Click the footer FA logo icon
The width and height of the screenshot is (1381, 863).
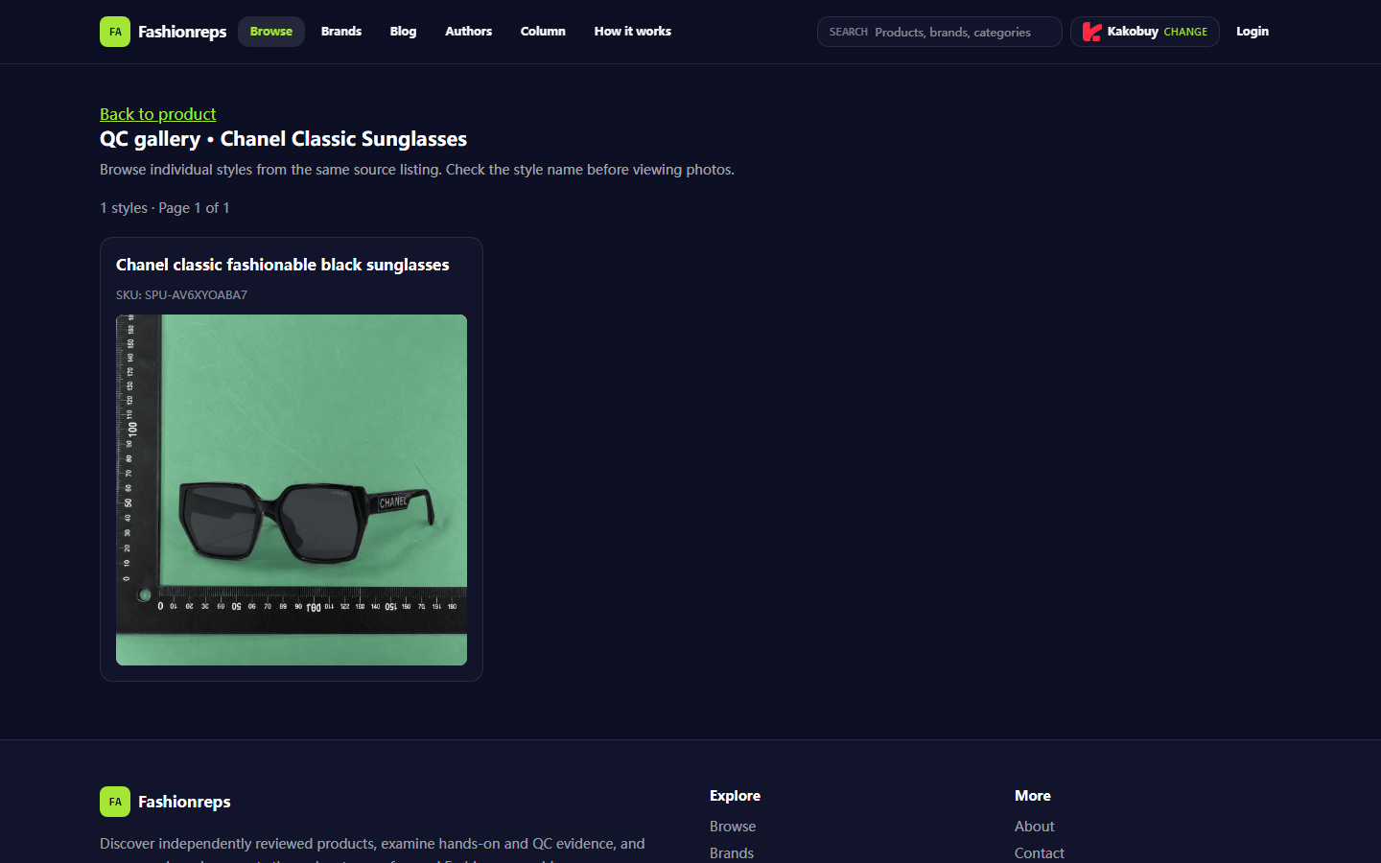click(x=115, y=802)
